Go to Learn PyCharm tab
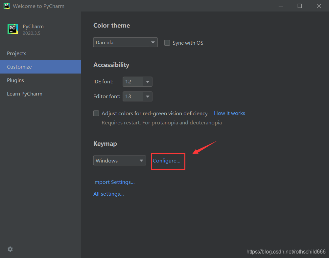Screen dimensions: 329x258 [25, 94]
